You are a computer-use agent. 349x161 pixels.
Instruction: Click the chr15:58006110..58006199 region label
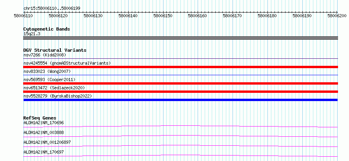coord(52,9)
